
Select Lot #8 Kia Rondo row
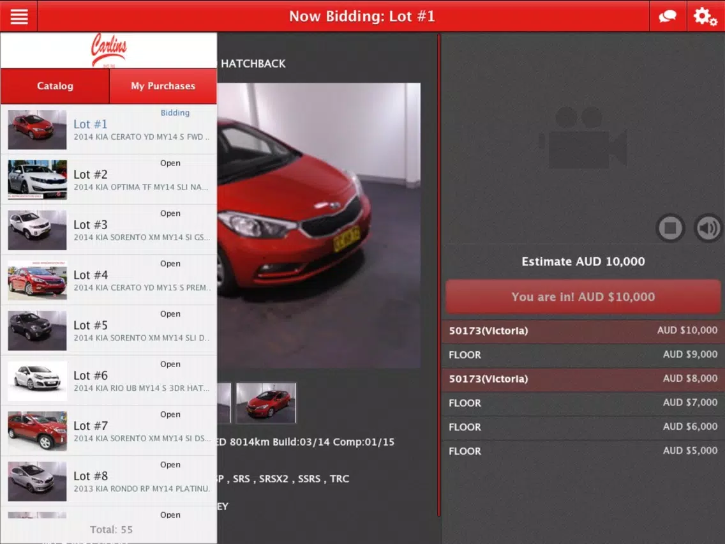108,481
